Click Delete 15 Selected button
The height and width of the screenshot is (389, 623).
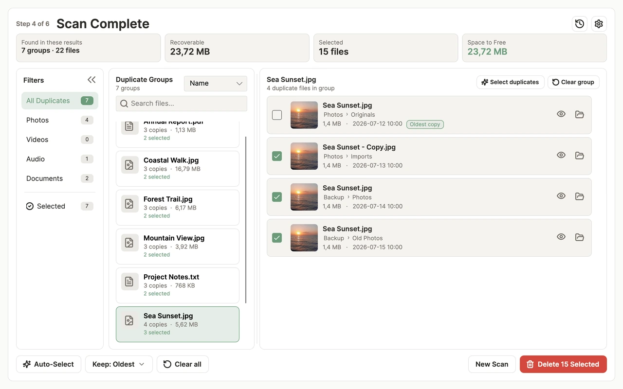[563, 364]
